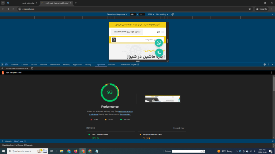This screenshot has width=275, height=154.
Task: Click the green phone call floating button
Action: [x=159, y=52]
